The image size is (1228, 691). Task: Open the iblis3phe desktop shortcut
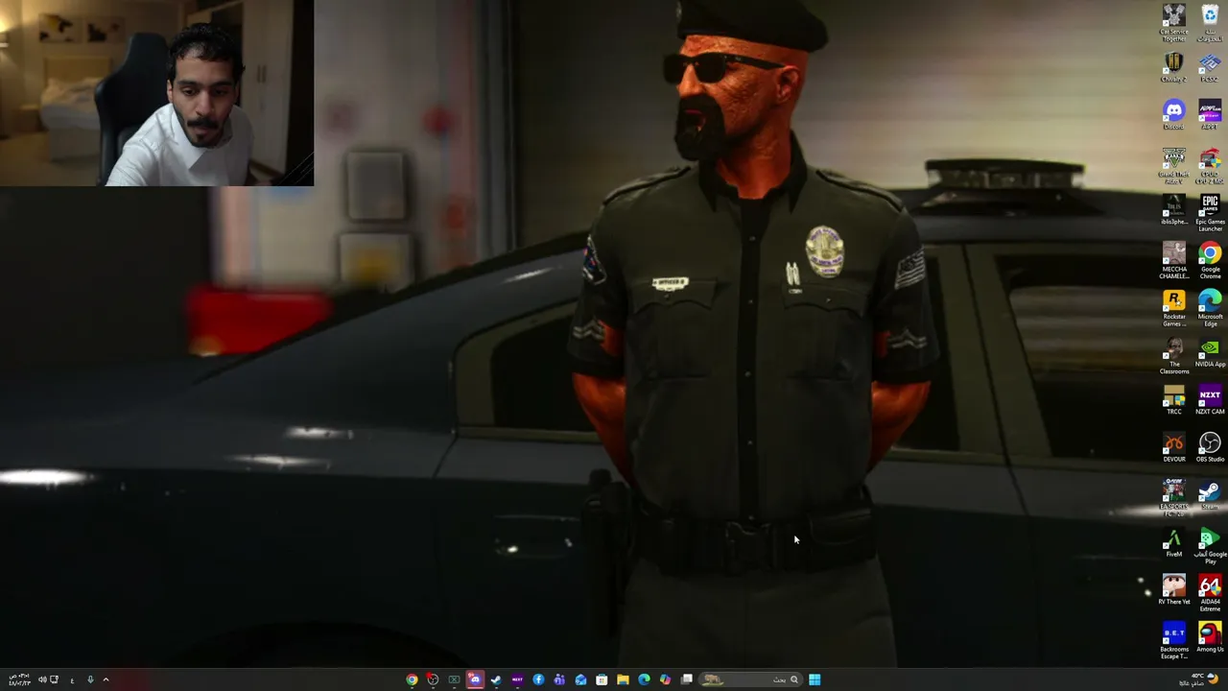pyautogui.click(x=1173, y=210)
